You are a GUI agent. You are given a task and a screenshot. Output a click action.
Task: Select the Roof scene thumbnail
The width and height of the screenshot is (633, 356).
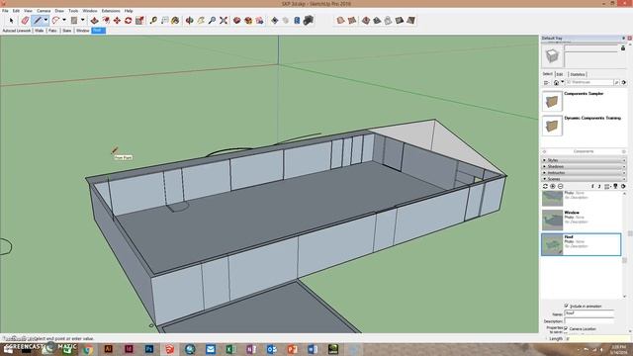(x=552, y=244)
